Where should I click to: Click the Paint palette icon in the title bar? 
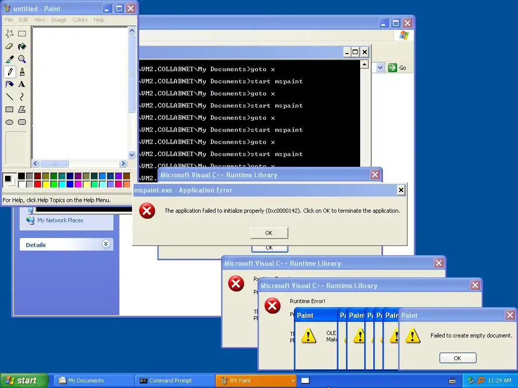tap(7, 8)
